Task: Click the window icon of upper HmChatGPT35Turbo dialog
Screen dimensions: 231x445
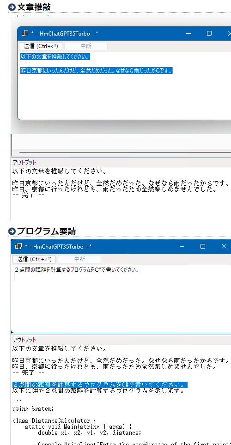Action: click(x=25, y=33)
